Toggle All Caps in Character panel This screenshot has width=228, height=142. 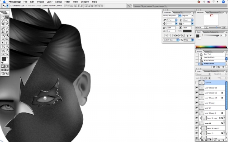(174, 36)
